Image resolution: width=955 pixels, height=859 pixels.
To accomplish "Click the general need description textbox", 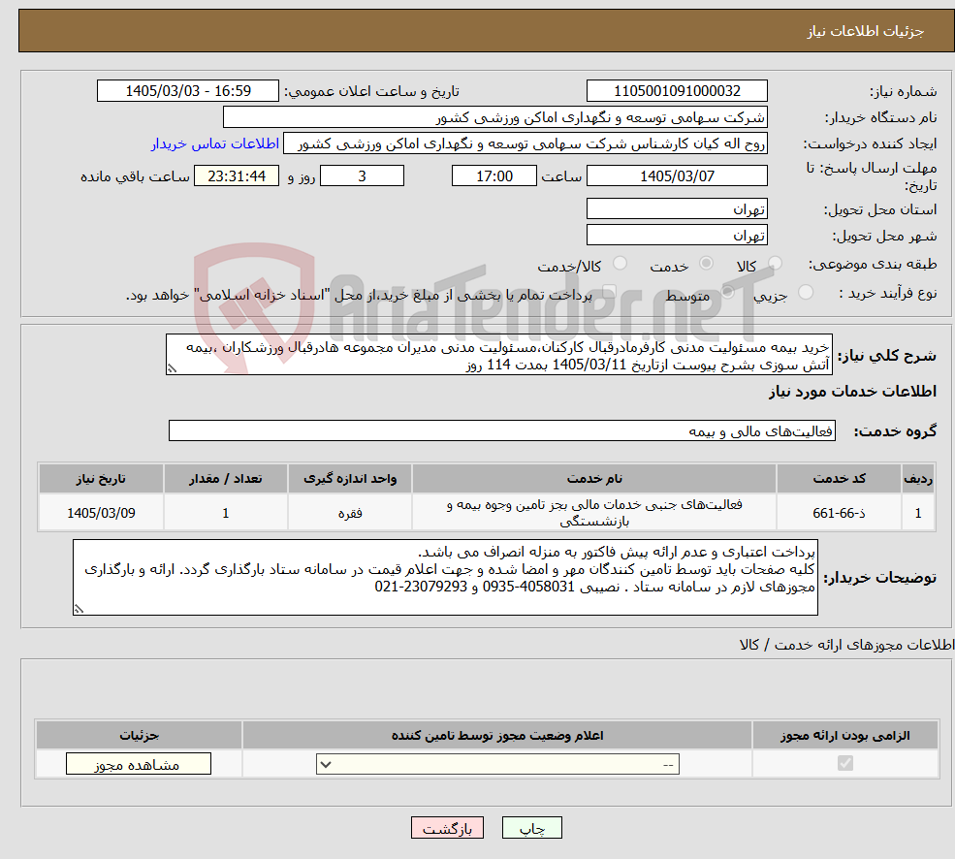I will [498, 355].
